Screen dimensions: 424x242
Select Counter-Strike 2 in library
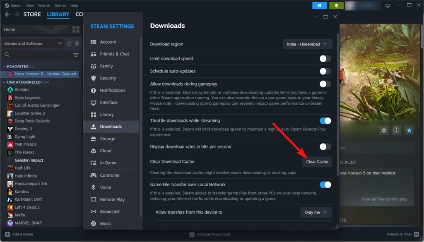click(30, 113)
